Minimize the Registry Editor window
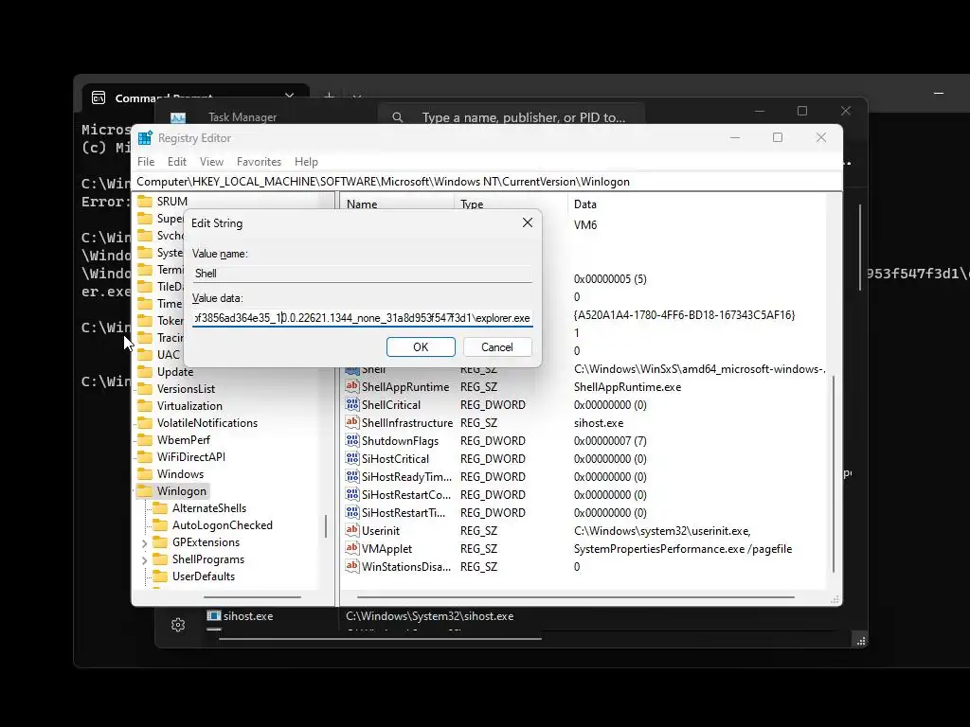Screen dimensions: 970x727 pyautogui.click(x=735, y=137)
